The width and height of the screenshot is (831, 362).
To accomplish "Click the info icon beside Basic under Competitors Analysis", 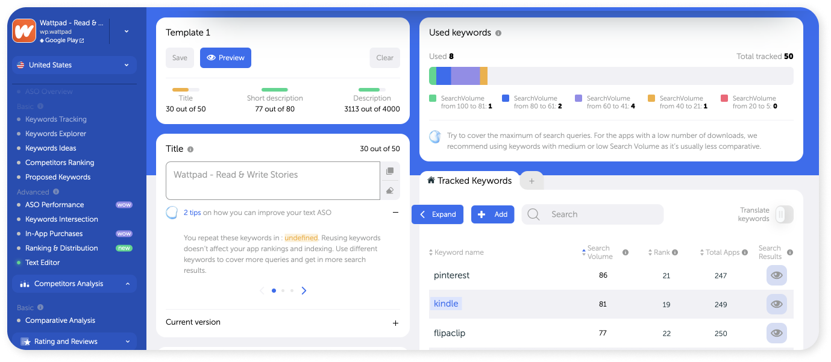I will [x=40, y=307].
